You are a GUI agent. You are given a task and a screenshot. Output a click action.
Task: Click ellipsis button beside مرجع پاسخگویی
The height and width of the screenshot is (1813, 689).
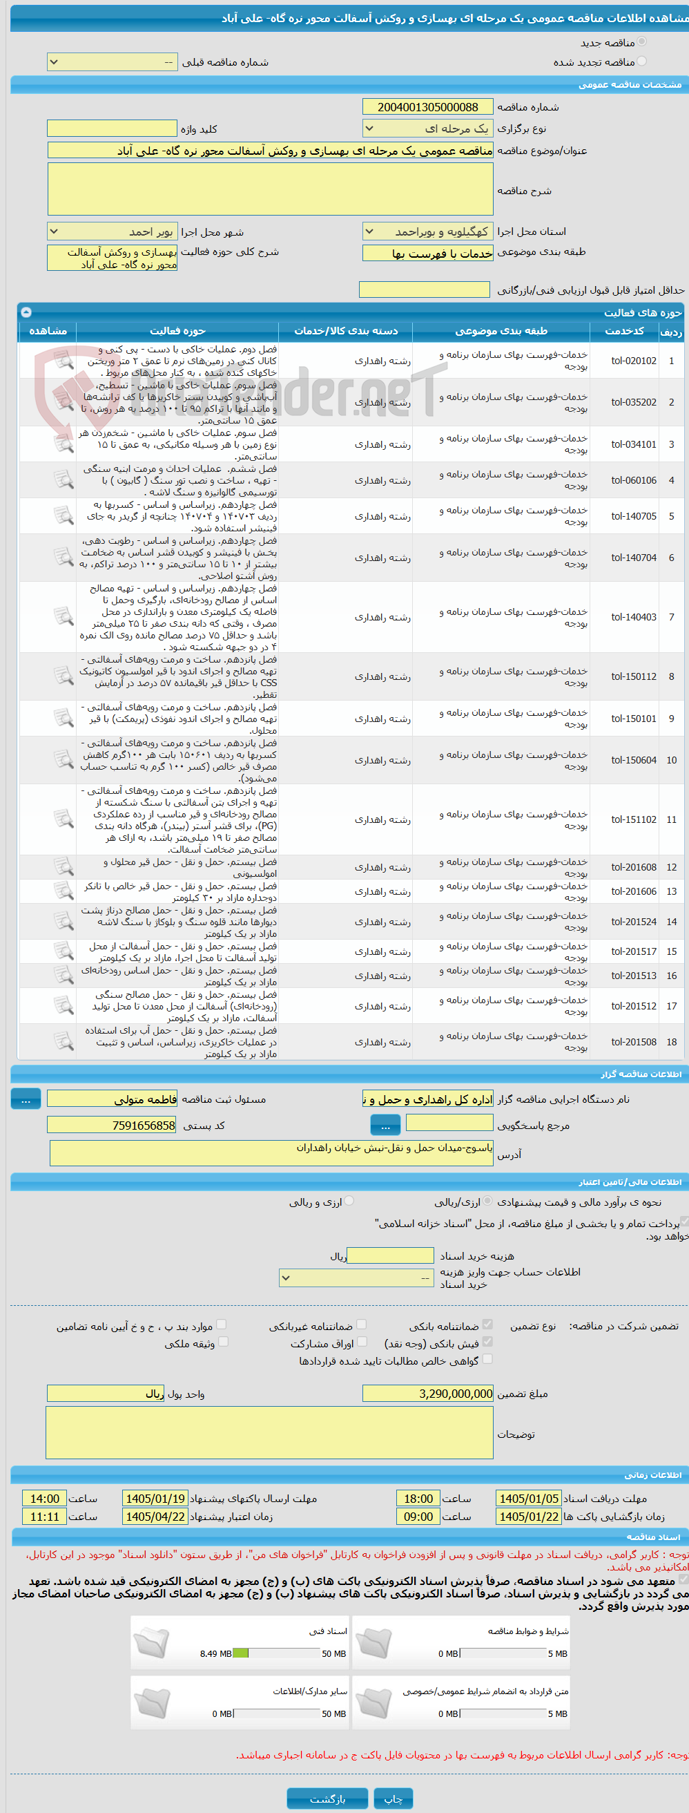pos(385,1126)
